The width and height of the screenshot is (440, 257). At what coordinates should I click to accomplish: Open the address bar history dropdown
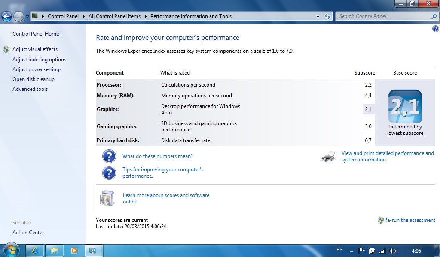[x=318, y=16]
